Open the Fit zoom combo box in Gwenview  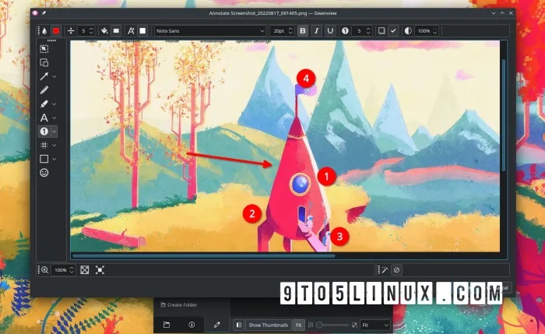375,325
